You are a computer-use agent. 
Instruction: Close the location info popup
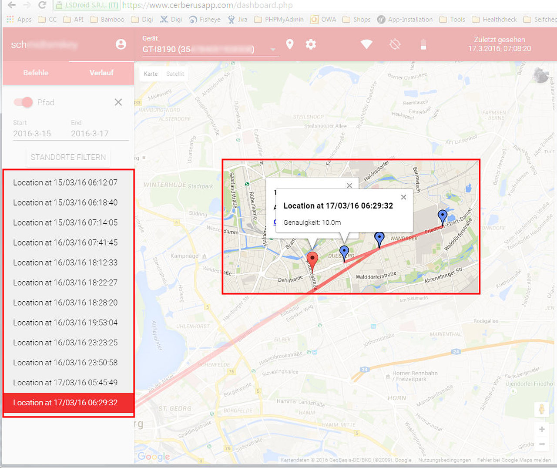(403, 197)
